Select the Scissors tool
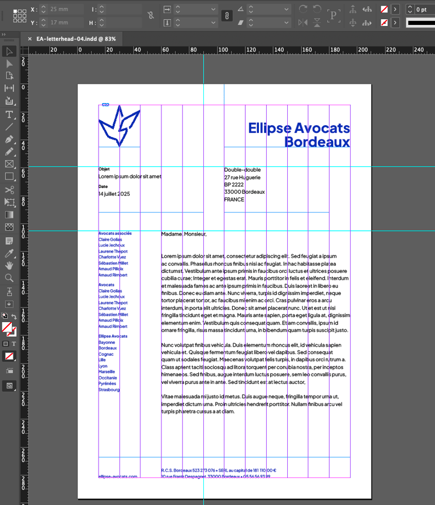The width and height of the screenshot is (435, 505). click(x=9, y=190)
